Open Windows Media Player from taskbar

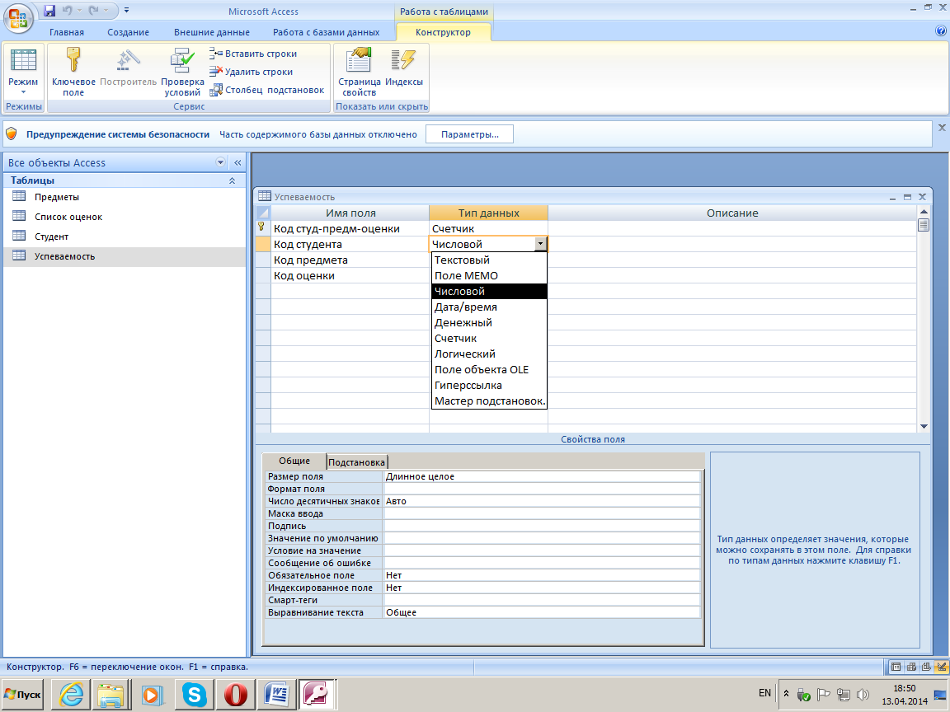tap(153, 694)
